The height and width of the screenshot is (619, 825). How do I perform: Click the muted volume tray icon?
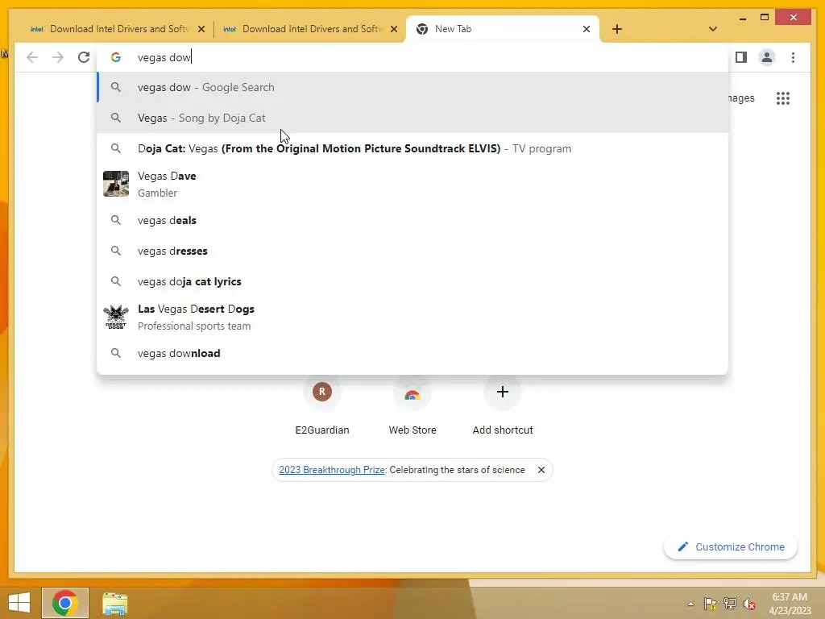point(749,604)
